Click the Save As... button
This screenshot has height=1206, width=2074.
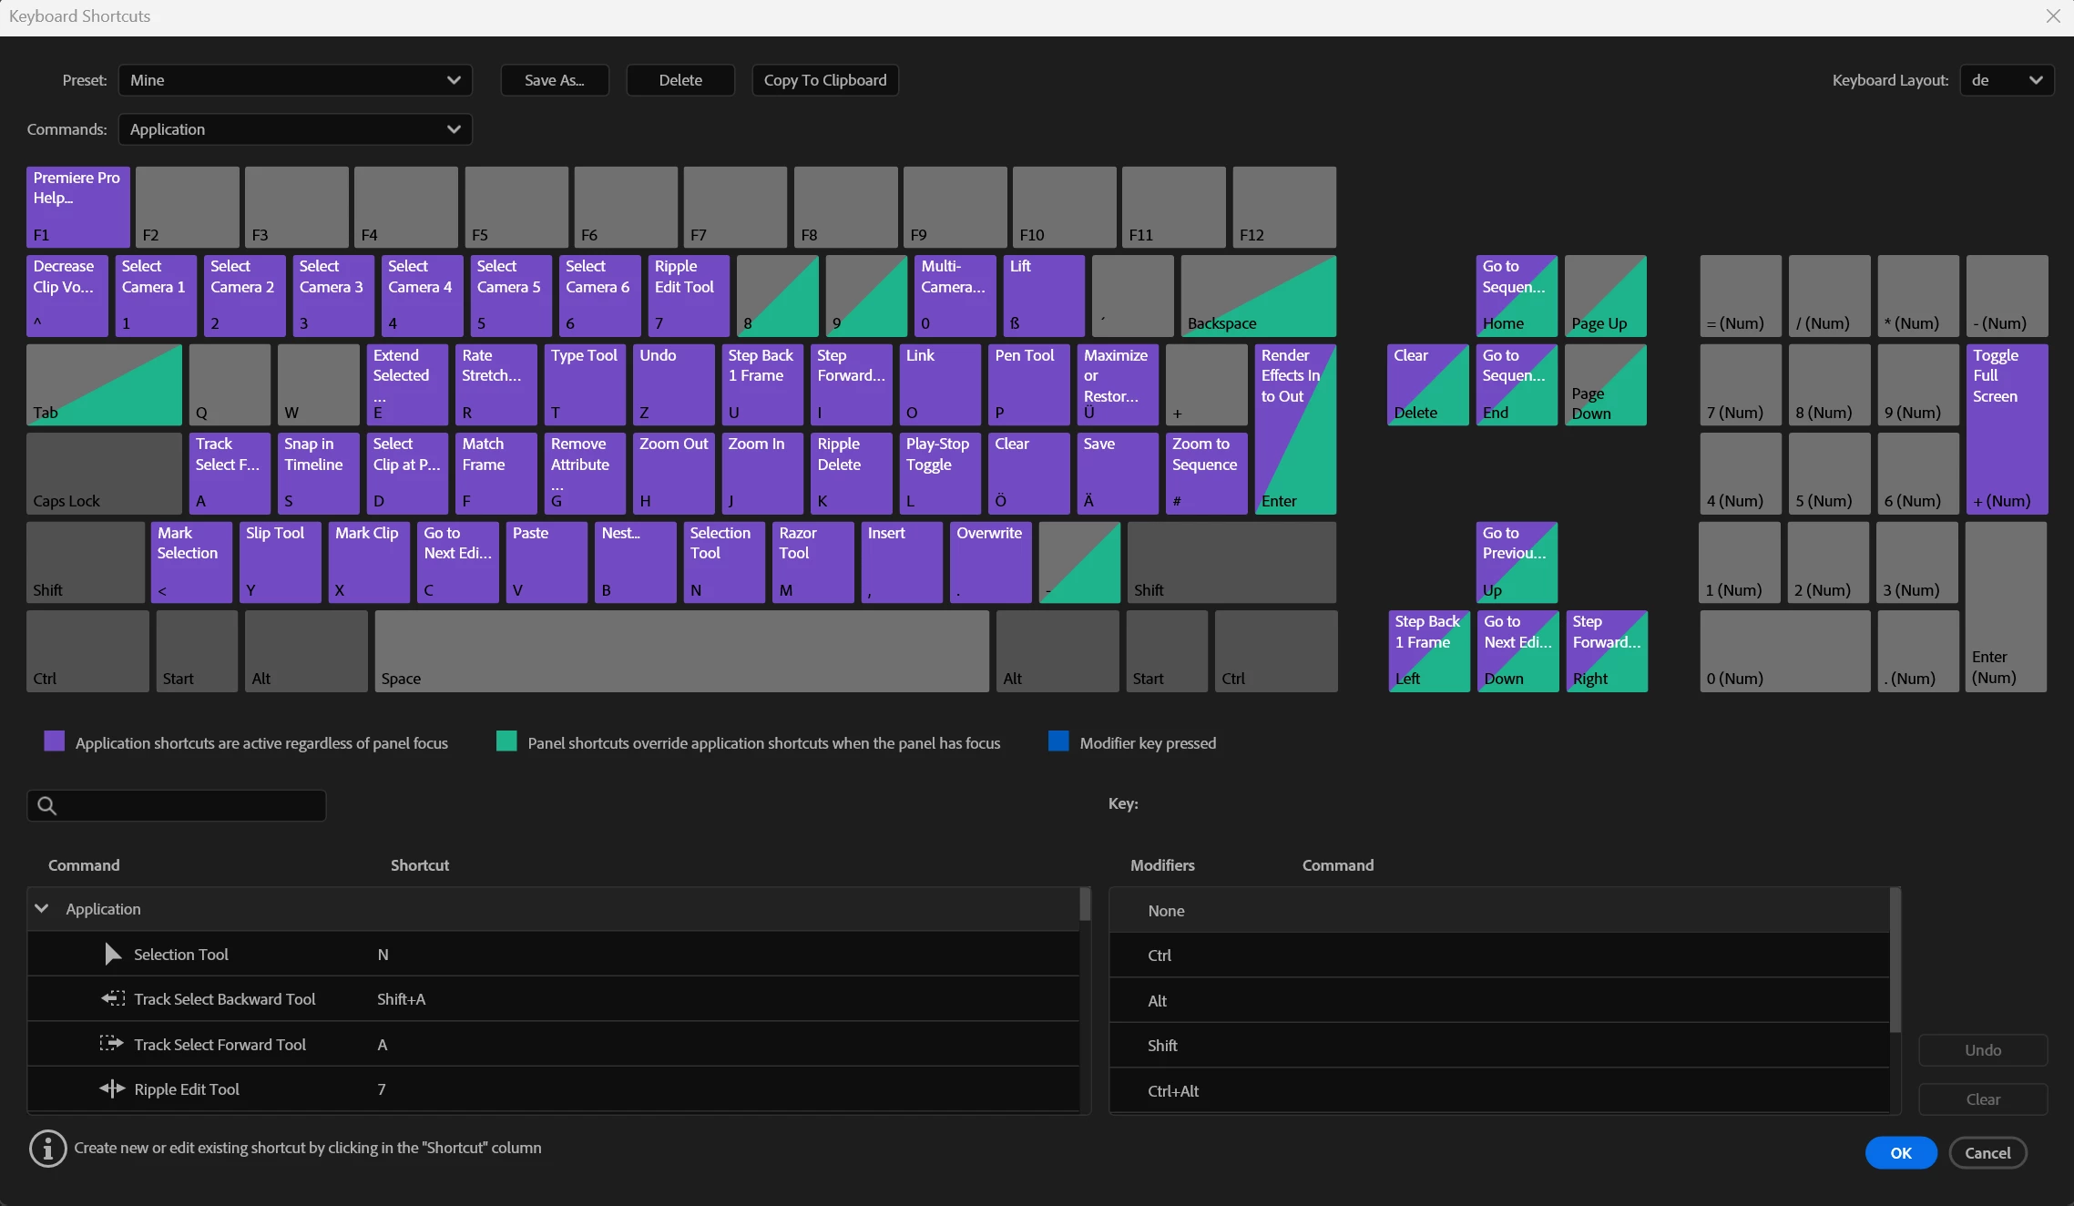555,80
